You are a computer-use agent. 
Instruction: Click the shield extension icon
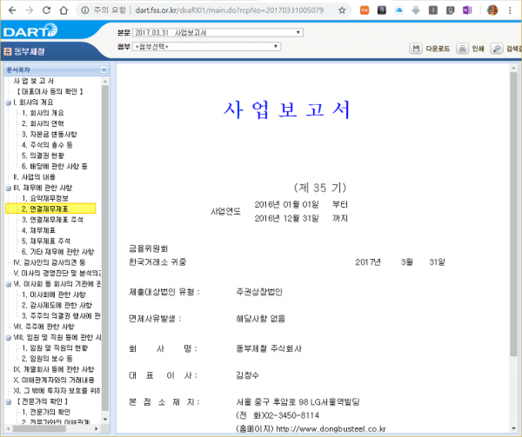coord(450,10)
